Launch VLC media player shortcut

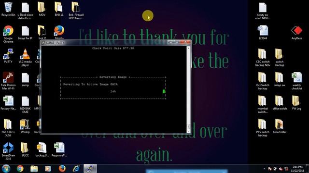(x=25, y=58)
